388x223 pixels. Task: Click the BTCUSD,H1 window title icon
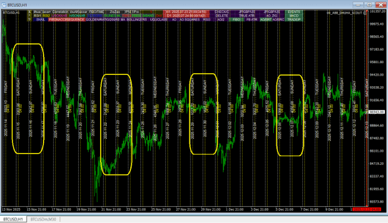pyautogui.click(x=4, y=5)
